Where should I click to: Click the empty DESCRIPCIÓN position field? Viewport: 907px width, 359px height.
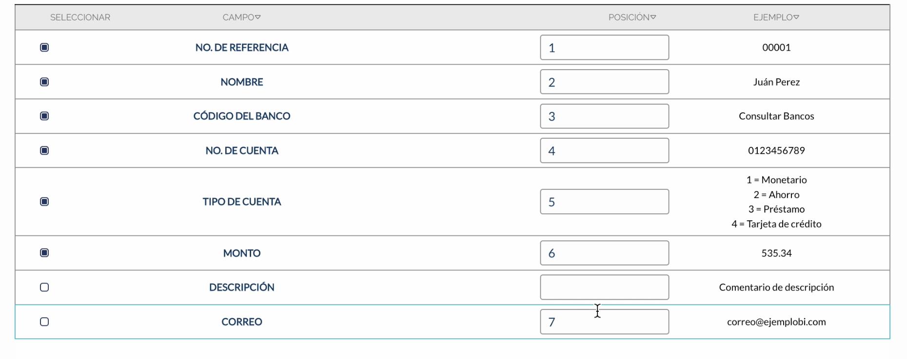[604, 287]
